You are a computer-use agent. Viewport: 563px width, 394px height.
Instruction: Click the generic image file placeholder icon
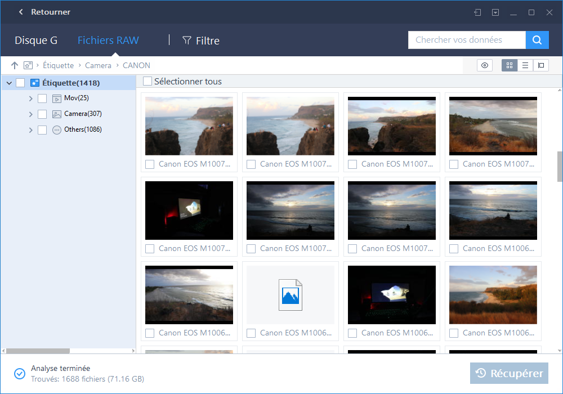coord(291,294)
